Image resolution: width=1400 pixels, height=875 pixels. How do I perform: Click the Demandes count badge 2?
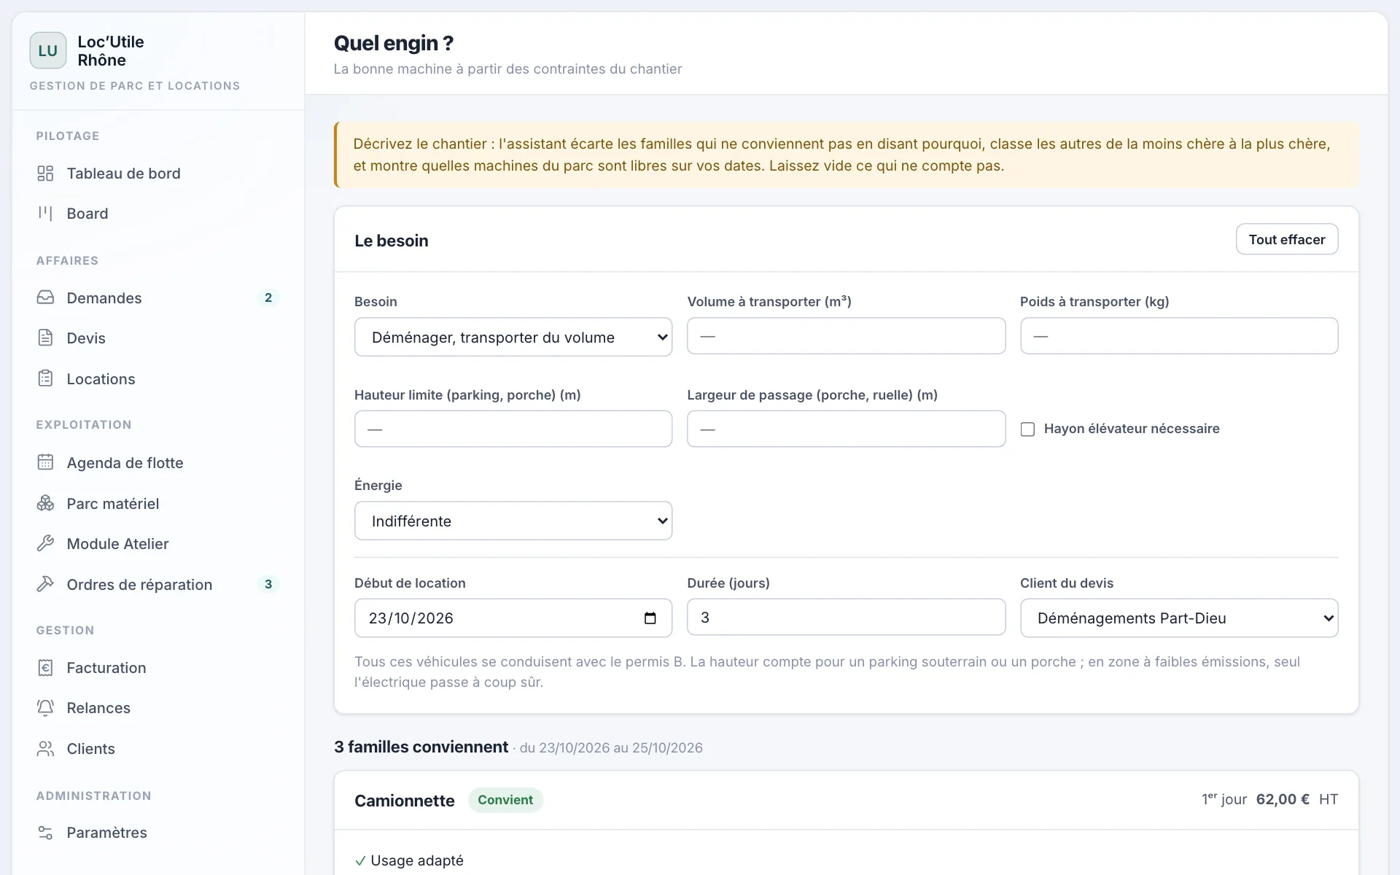(268, 297)
